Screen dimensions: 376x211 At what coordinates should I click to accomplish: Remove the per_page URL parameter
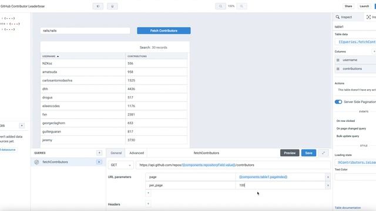tap(328, 185)
